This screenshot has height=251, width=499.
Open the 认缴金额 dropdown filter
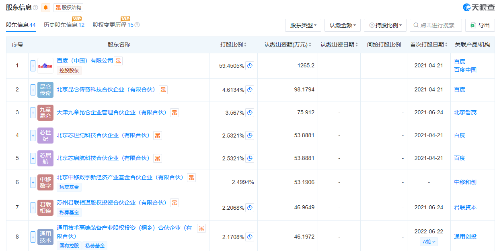[343, 25]
